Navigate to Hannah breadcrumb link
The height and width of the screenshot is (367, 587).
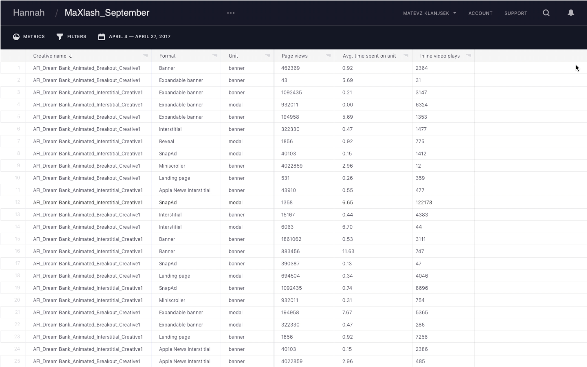point(29,13)
